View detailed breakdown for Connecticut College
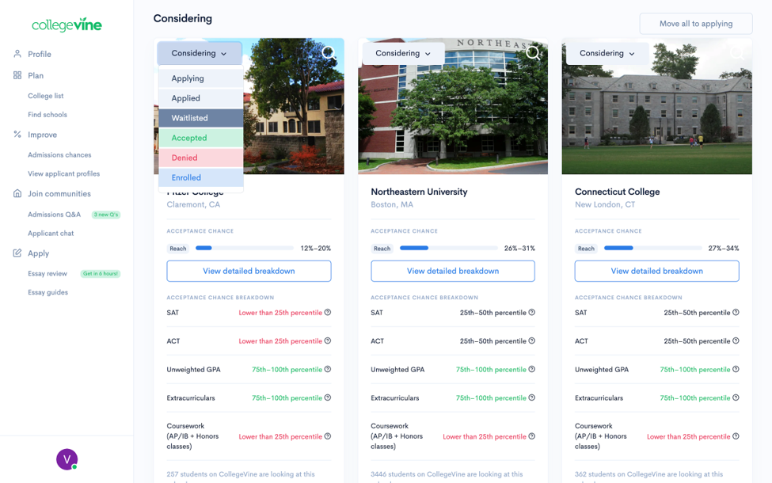772x483 pixels. (x=656, y=271)
